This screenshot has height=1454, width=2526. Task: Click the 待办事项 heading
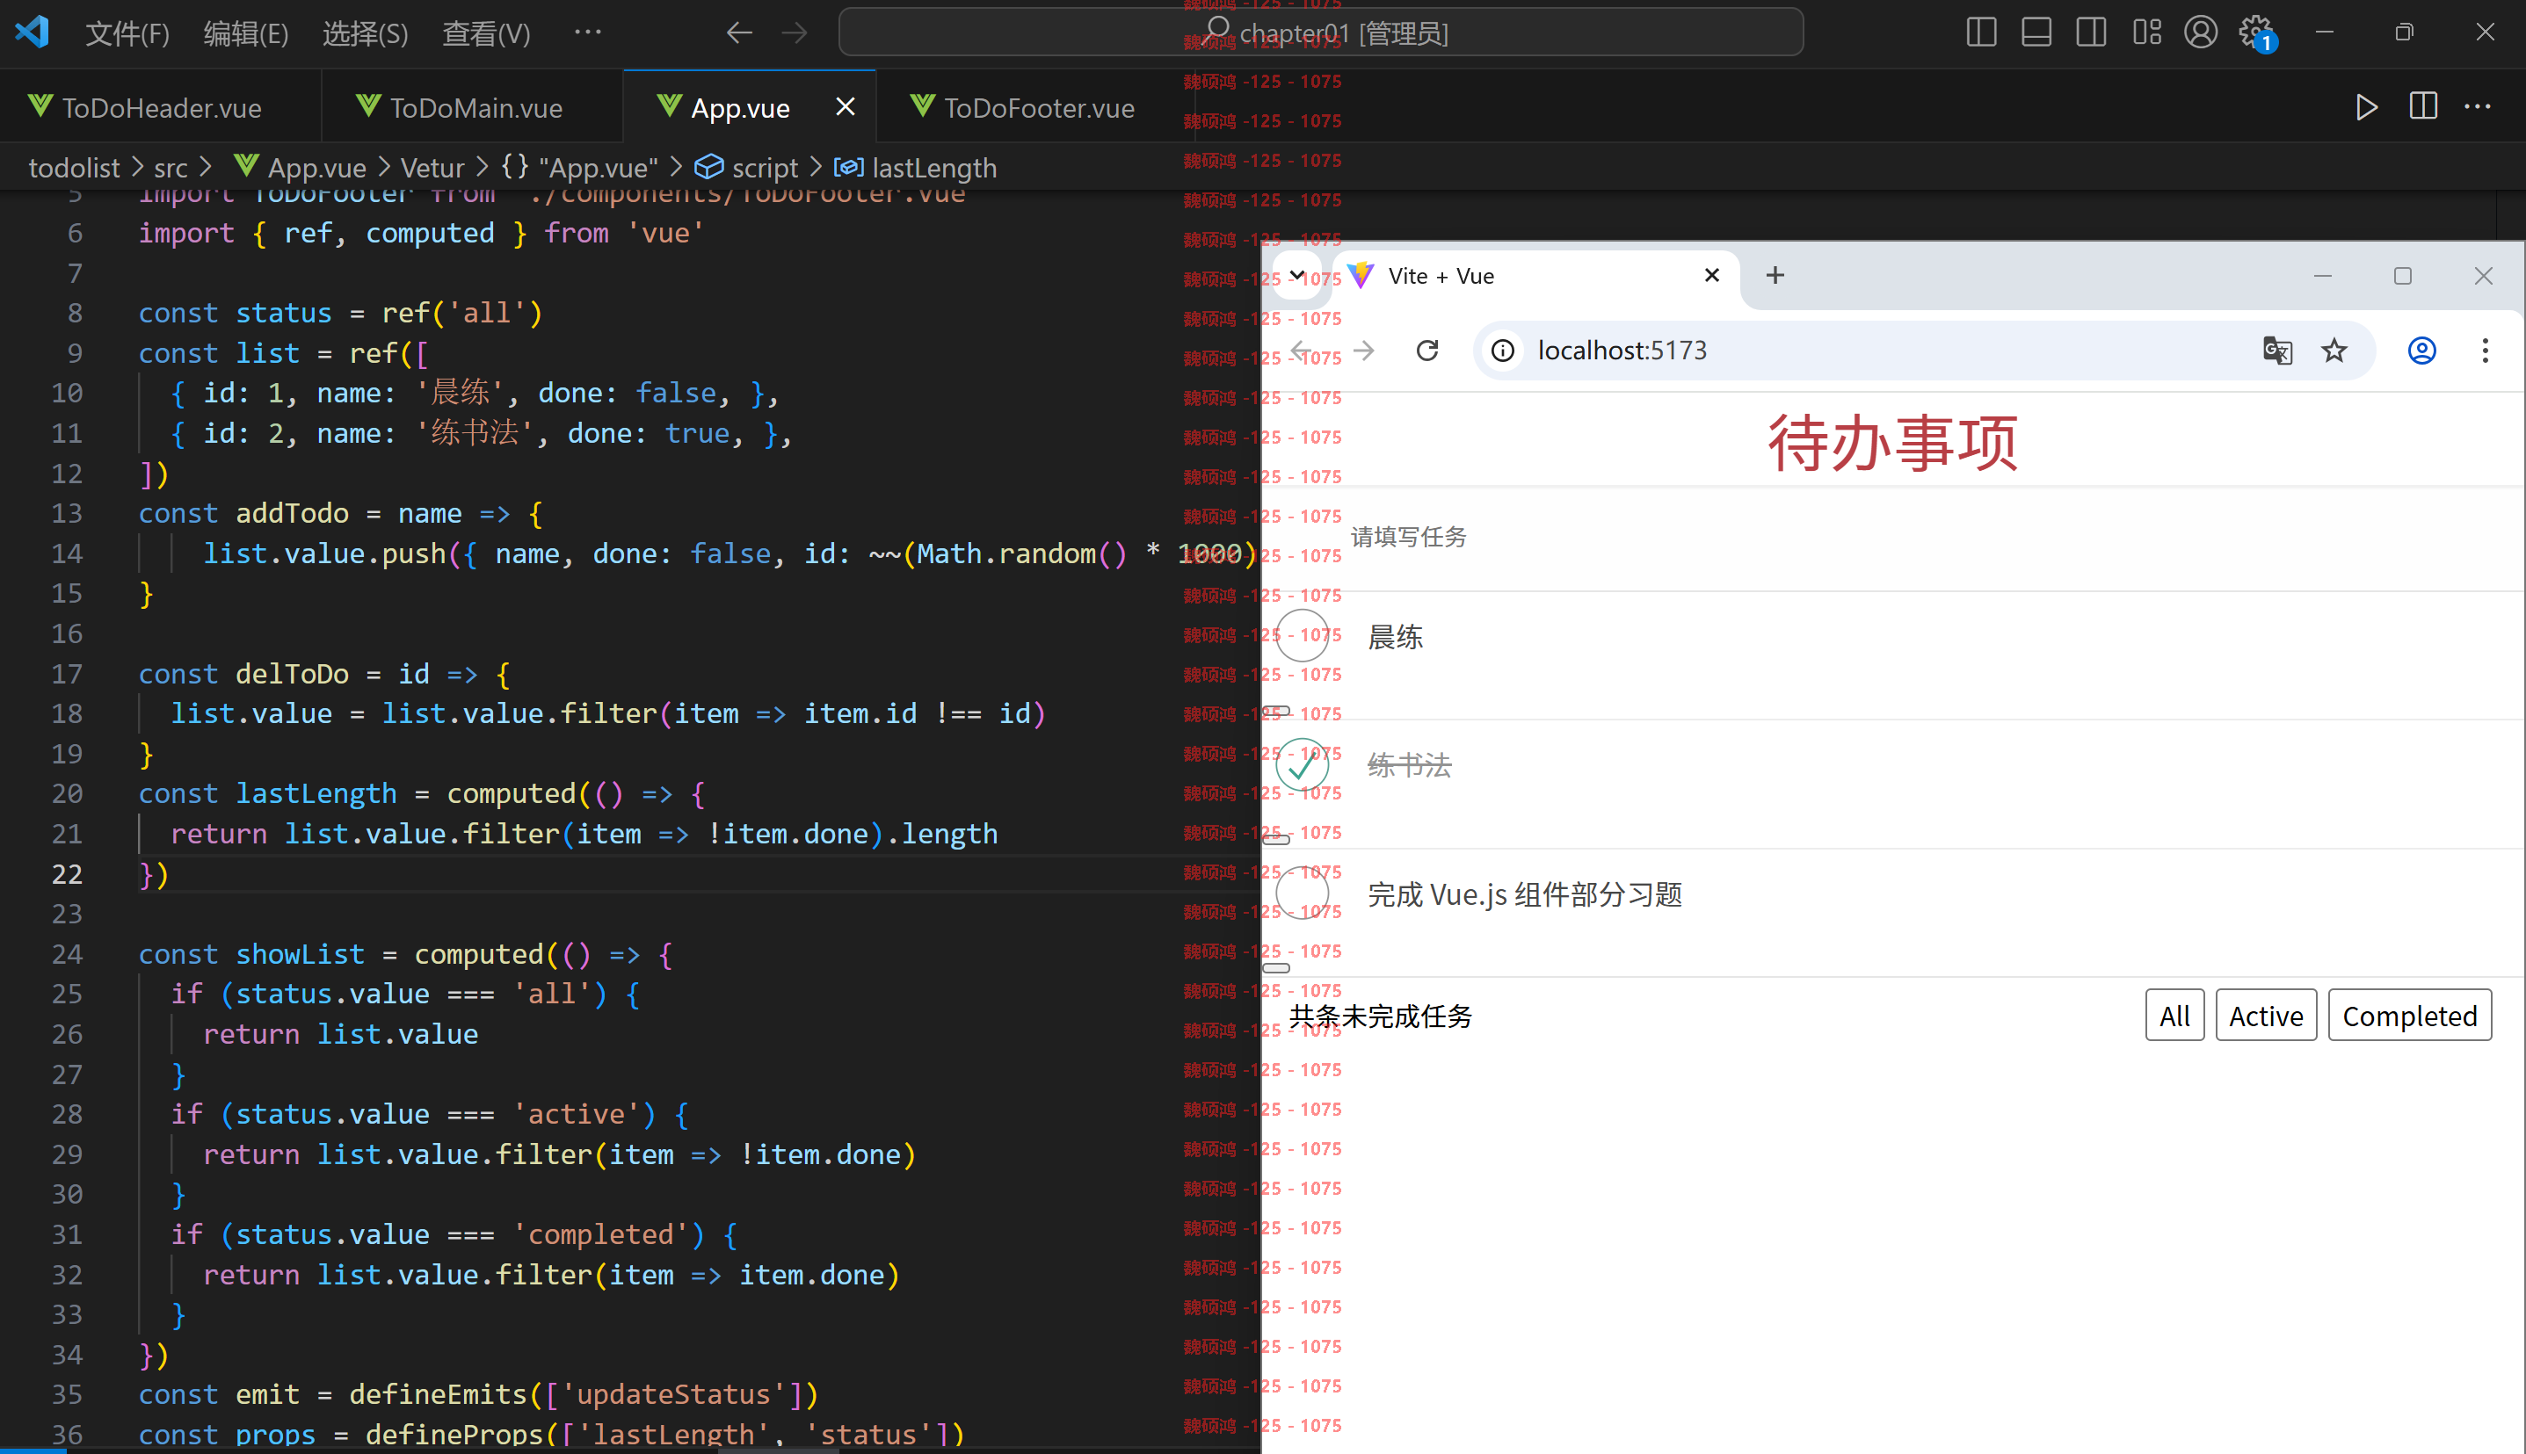1893,443
